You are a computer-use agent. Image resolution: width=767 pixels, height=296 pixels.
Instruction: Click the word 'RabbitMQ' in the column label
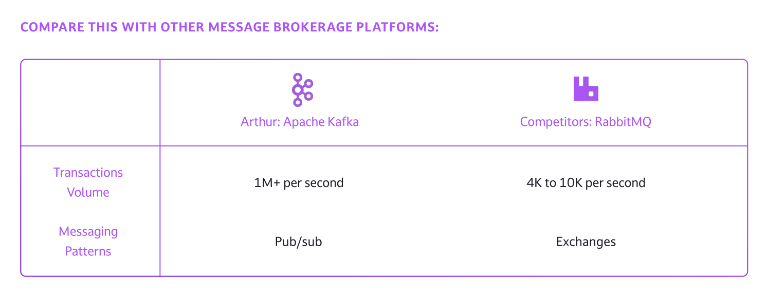[623, 122]
